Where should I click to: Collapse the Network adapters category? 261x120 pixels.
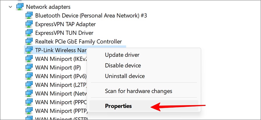(x=10, y=7)
